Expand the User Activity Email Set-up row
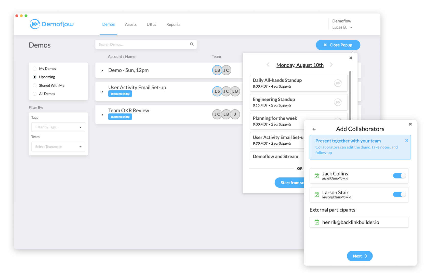This screenshot has height=277, width=425. [102, 92]
